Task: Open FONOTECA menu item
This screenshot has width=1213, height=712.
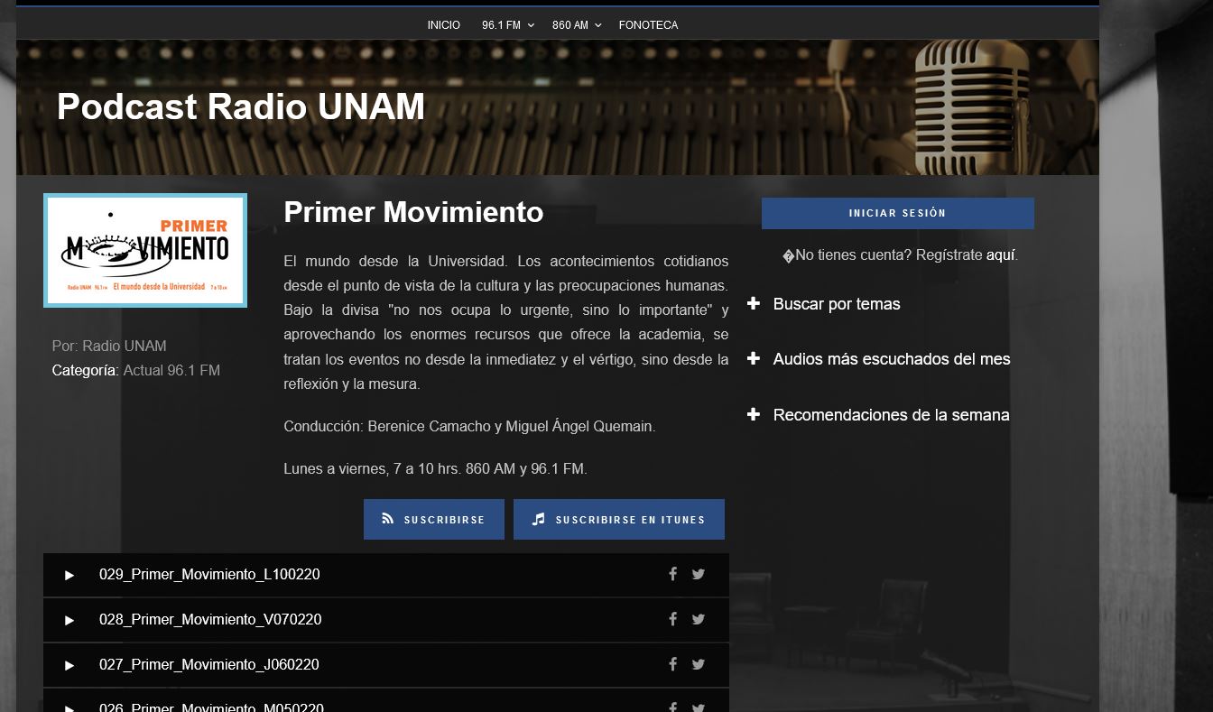Action: [x=648, y=25]
